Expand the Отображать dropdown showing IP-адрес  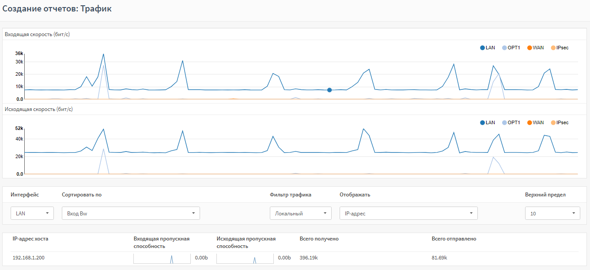408,213
